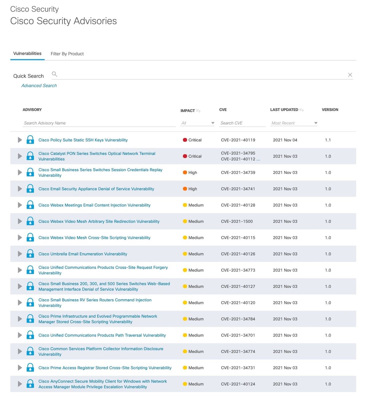Viewport: 368px width, 394px height.
Task: Click the lock icon for Email Security Appliance advisory
Action: coord(30,189)
